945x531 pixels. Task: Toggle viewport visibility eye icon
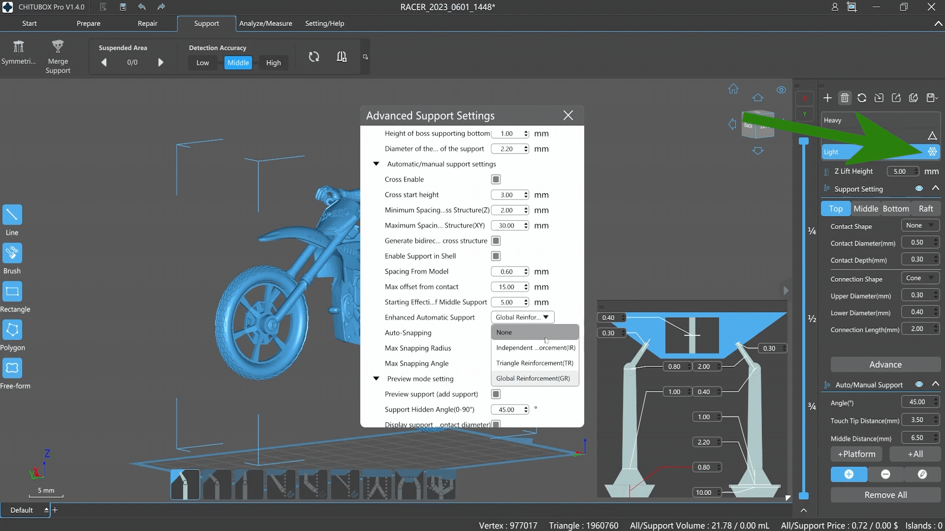781,90
